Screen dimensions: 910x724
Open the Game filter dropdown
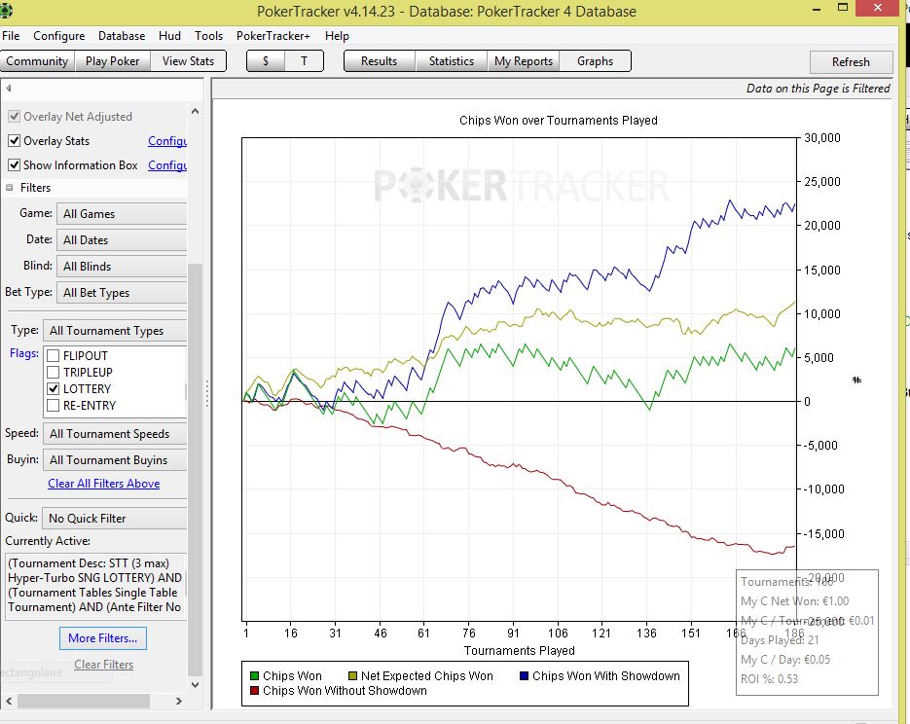pyautogui.click(x=122, y=213)
